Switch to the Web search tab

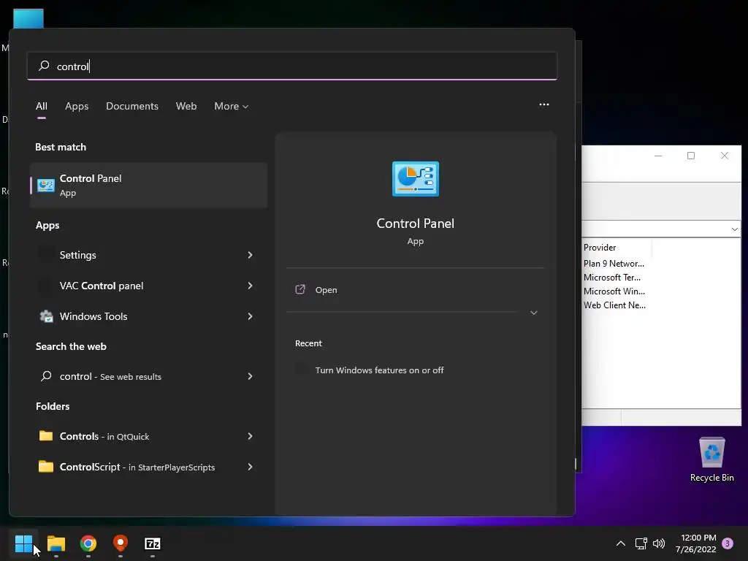[186, 107]
